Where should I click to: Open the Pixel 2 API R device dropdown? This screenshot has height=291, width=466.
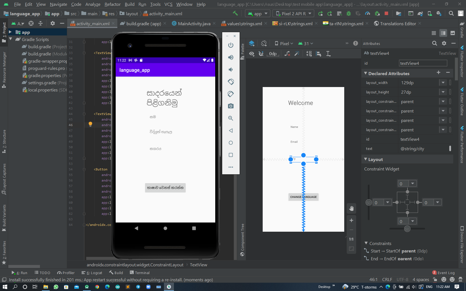tap(293, 13)
